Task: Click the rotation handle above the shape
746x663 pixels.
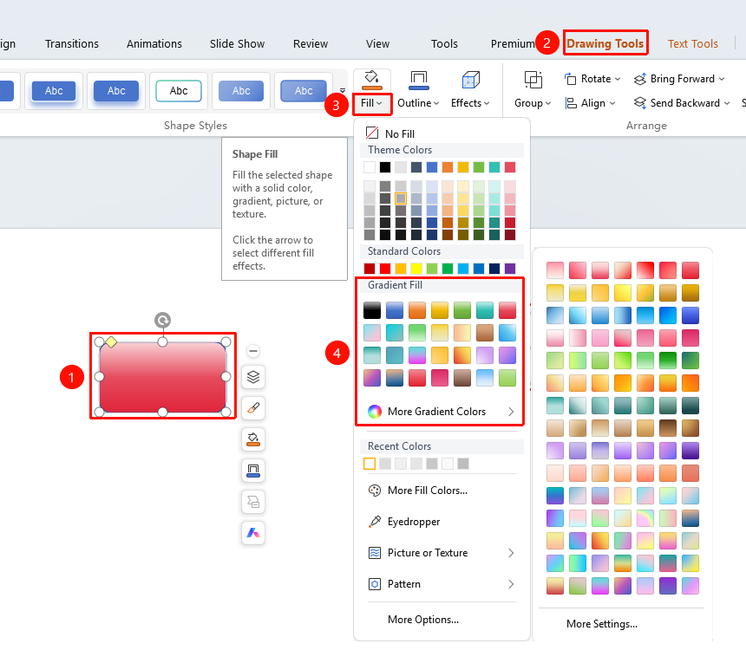Action: coord(163,321)
